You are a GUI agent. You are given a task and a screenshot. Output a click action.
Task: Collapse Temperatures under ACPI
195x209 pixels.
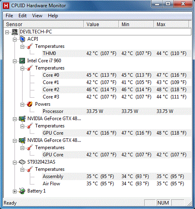pos(23,47)
